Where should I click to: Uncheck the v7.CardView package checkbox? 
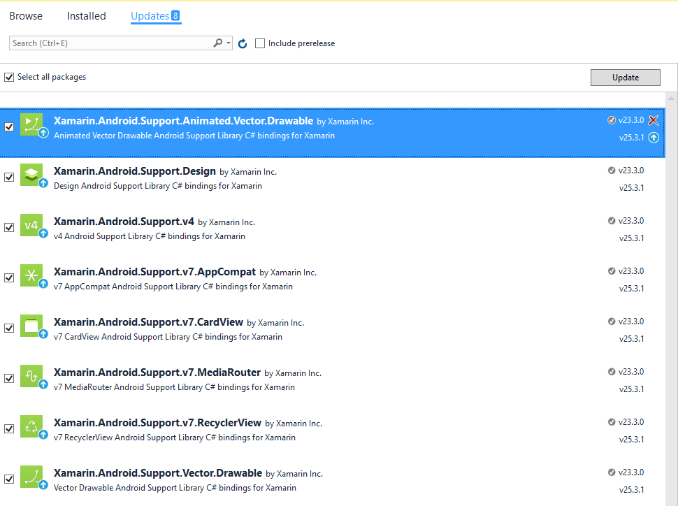[9, 328]
